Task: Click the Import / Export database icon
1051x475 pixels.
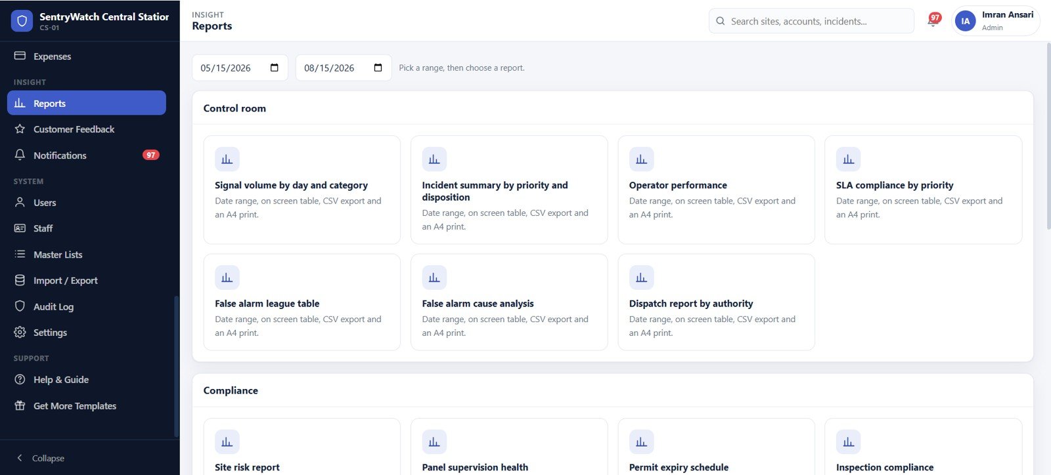Action: pyautogui.click(x=20, y=280)
